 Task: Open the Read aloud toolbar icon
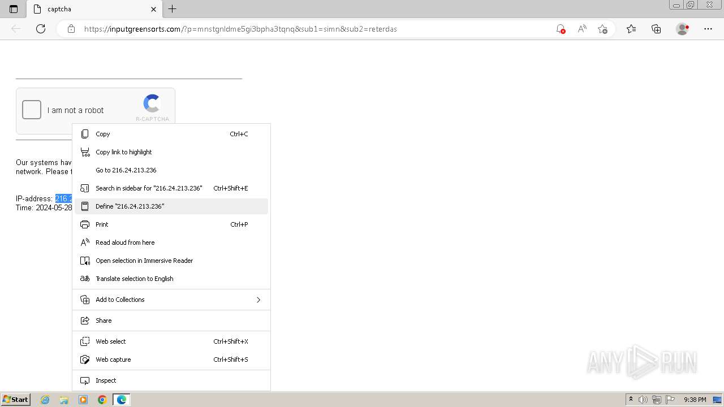pyautogui.click(x=581, y=29)
